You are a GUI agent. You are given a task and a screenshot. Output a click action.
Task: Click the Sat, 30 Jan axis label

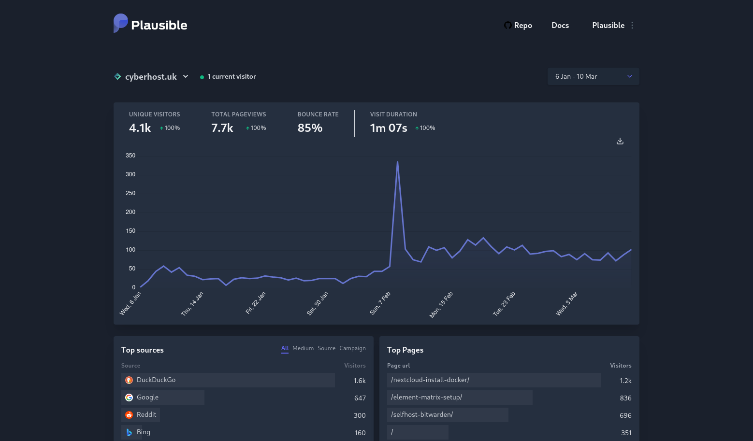pyautogui.click(x=318, y=303)
